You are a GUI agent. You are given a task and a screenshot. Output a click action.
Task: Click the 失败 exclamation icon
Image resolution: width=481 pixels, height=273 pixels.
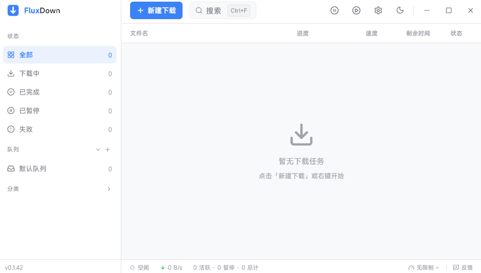11,129
